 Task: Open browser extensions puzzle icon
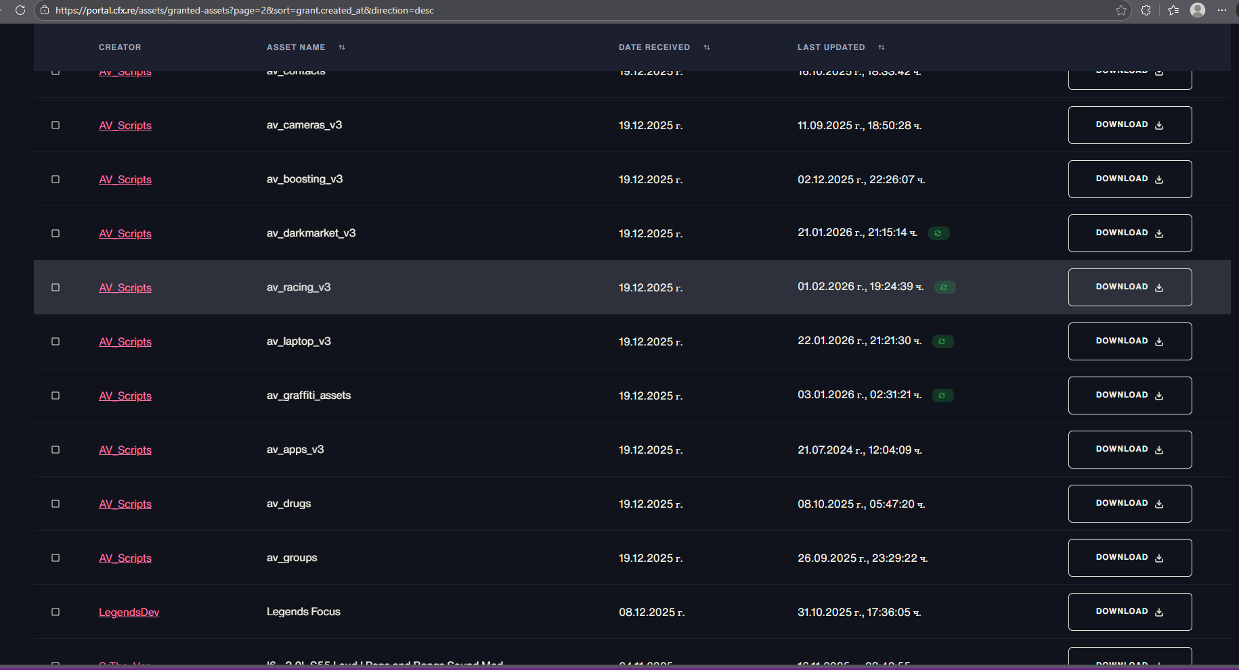[1146, 10]
